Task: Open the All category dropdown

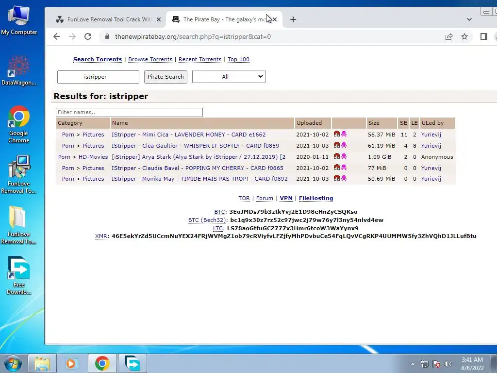Action: [229, 76]
